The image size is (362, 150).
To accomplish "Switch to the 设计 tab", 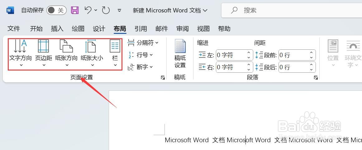I will (99, 29).
